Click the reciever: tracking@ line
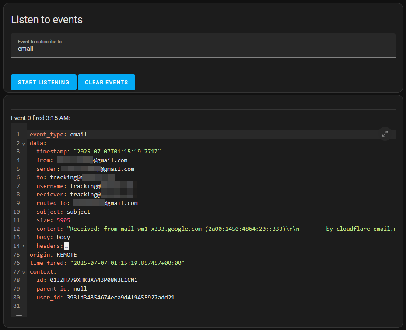 point(85,194)
